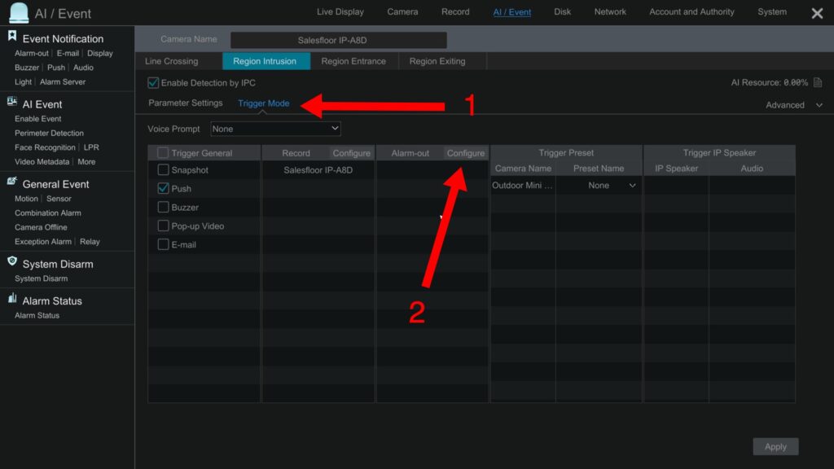Open Audio notification settings
834x469 pixels.
click(84, 68)
